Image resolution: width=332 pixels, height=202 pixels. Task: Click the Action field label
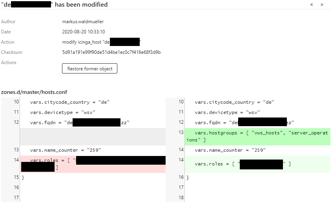(x=7, y=42)
